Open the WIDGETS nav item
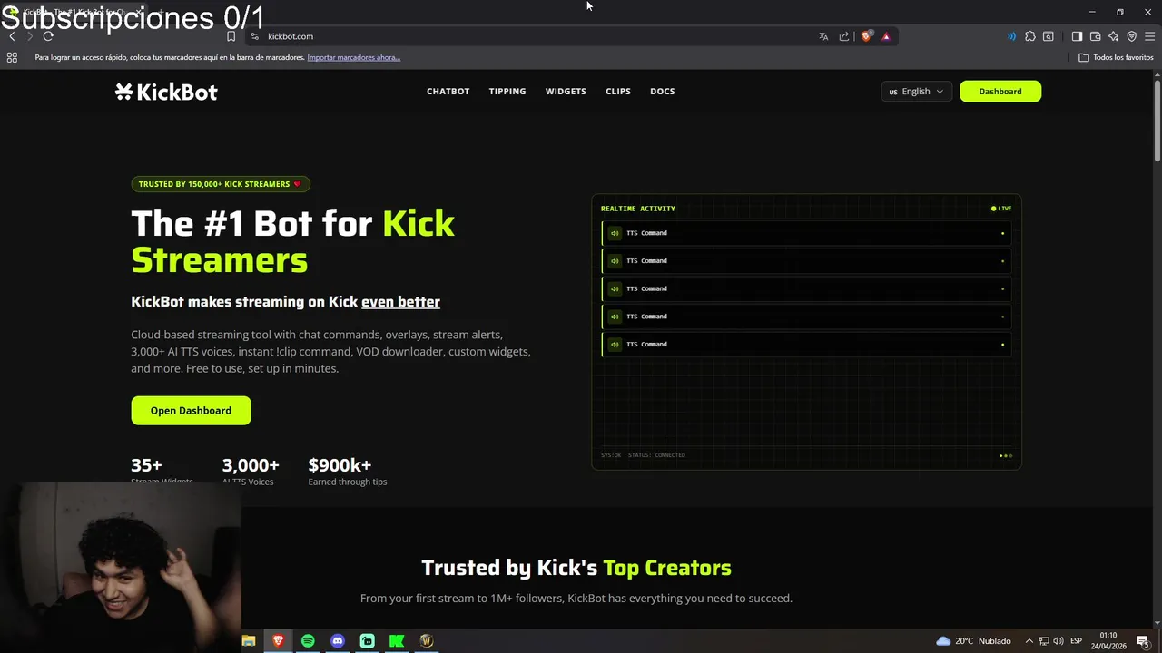This screenshot has width=1162, height=653. coord(566,92)
